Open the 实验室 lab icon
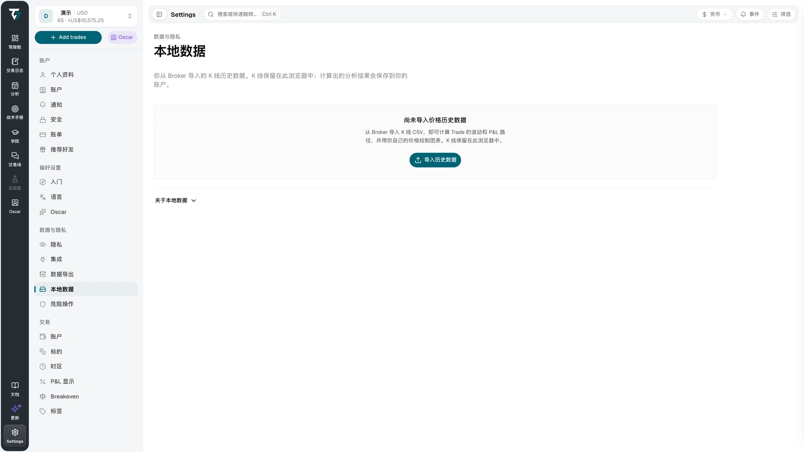Image resolution: width=804 pixels, height=452 pixels. pos(15,182)
